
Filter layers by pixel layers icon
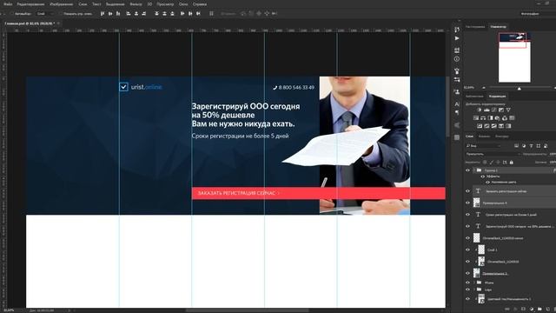point(516,146)
